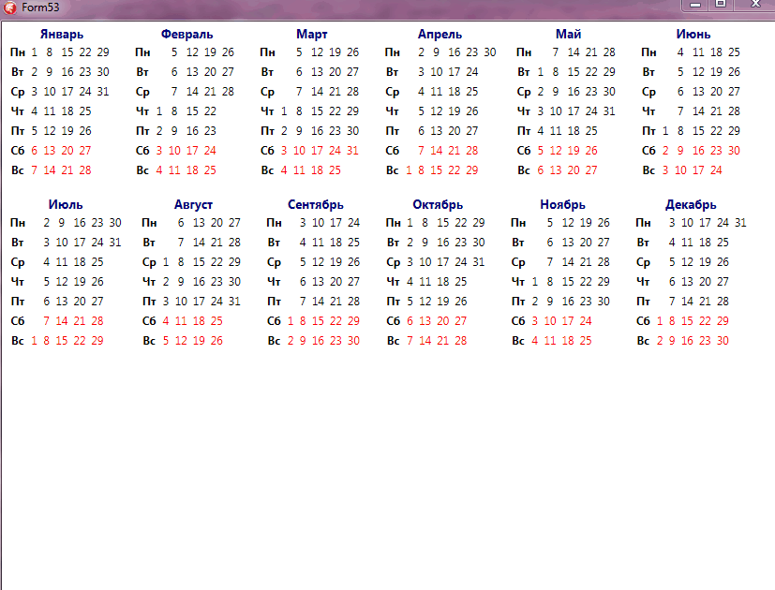Screen dimensions: 775x590
Task: Click the Март month heading
Action: pos(311,35)
